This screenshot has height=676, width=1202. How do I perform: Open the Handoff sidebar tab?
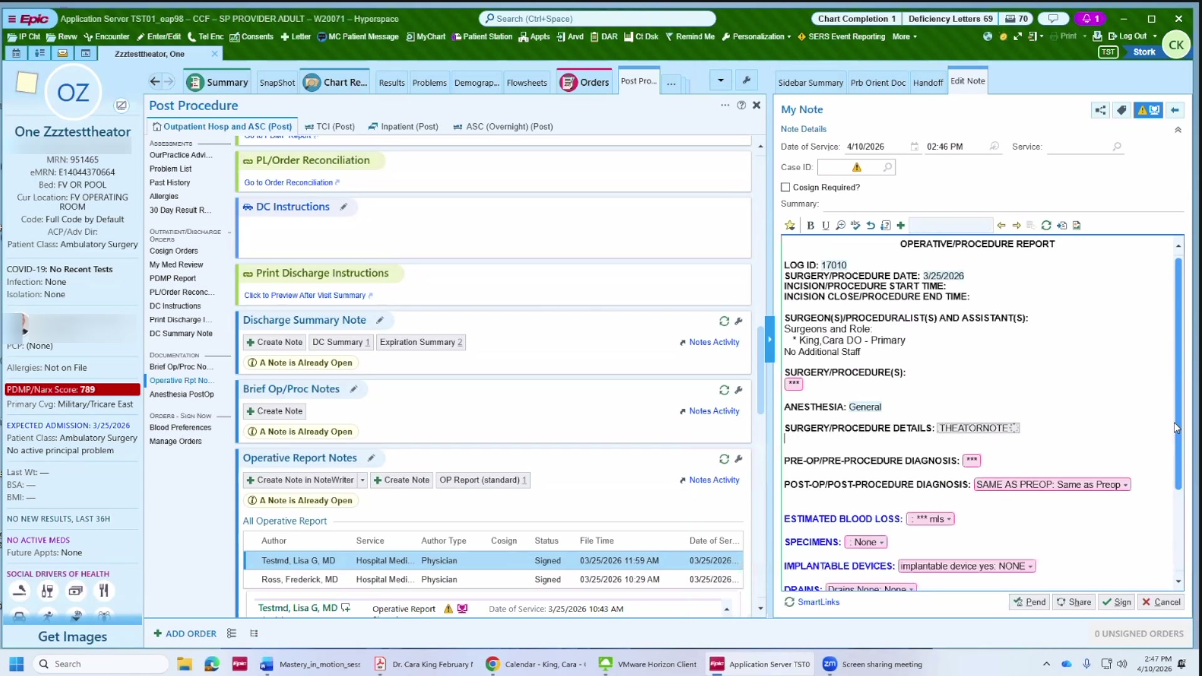pyautogui.click(x=927, y=83)
